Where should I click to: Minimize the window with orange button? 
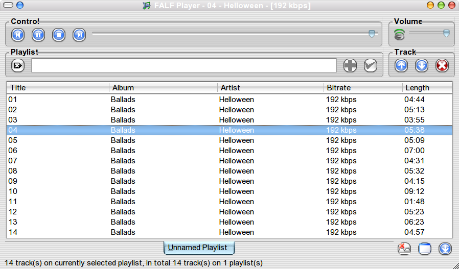[x=430, y=5]
